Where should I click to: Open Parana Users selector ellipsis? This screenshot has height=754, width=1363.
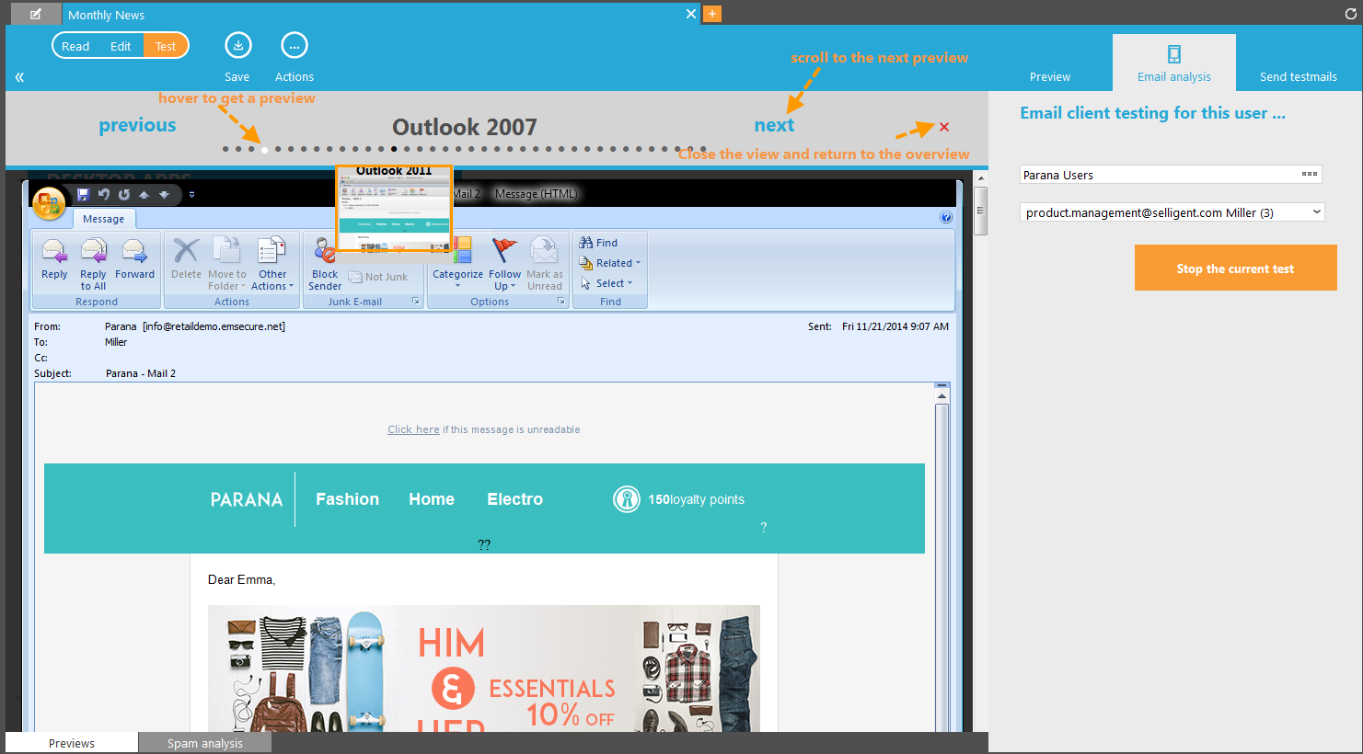[1309, 174]
